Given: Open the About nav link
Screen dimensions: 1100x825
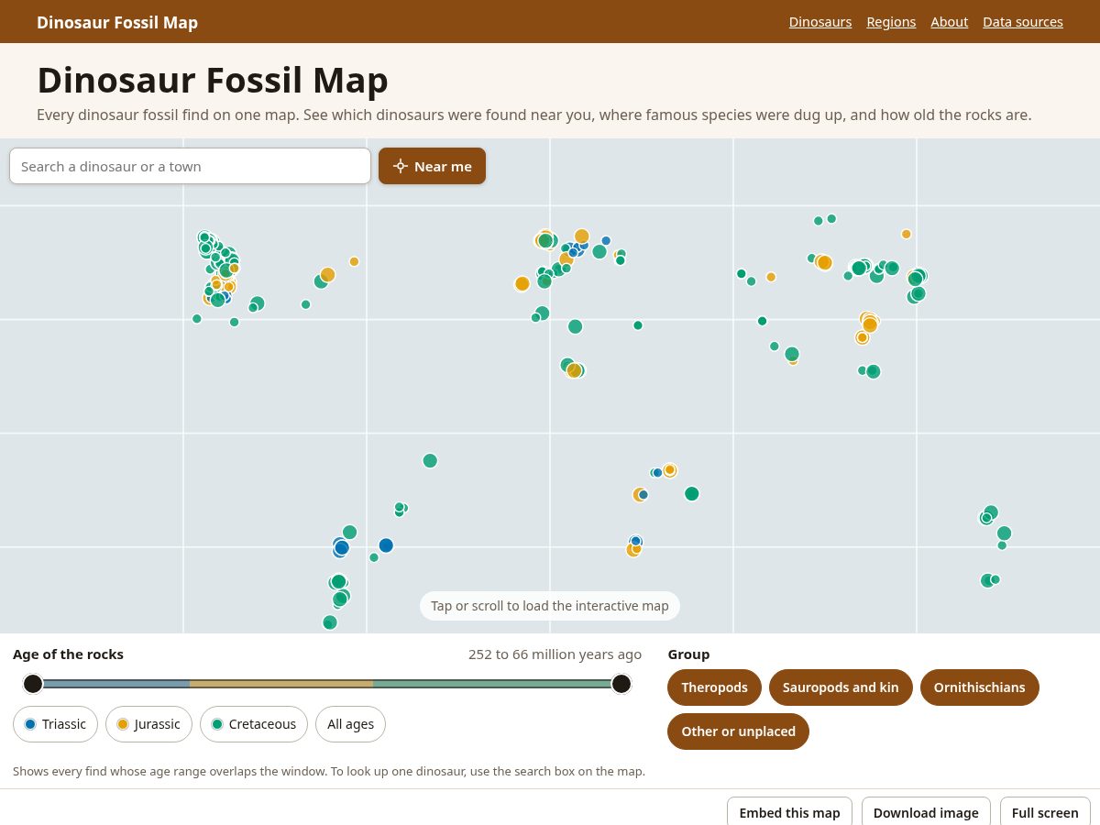Looking at the screenshot, I should (949, 22).
